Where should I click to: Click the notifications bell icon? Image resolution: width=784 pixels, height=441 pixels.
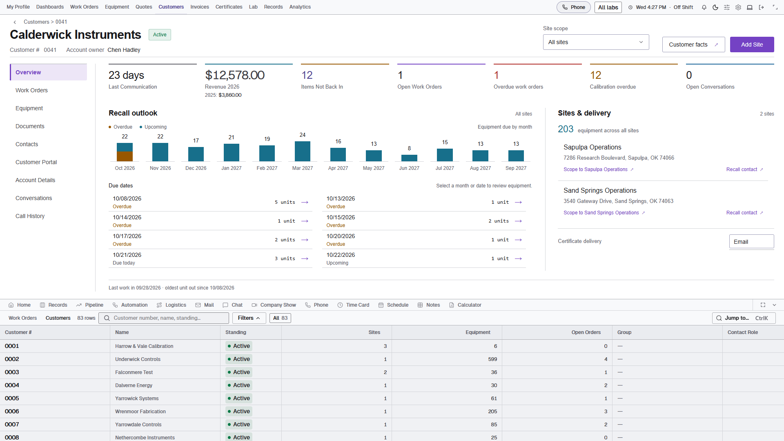(x=704, y=7)
